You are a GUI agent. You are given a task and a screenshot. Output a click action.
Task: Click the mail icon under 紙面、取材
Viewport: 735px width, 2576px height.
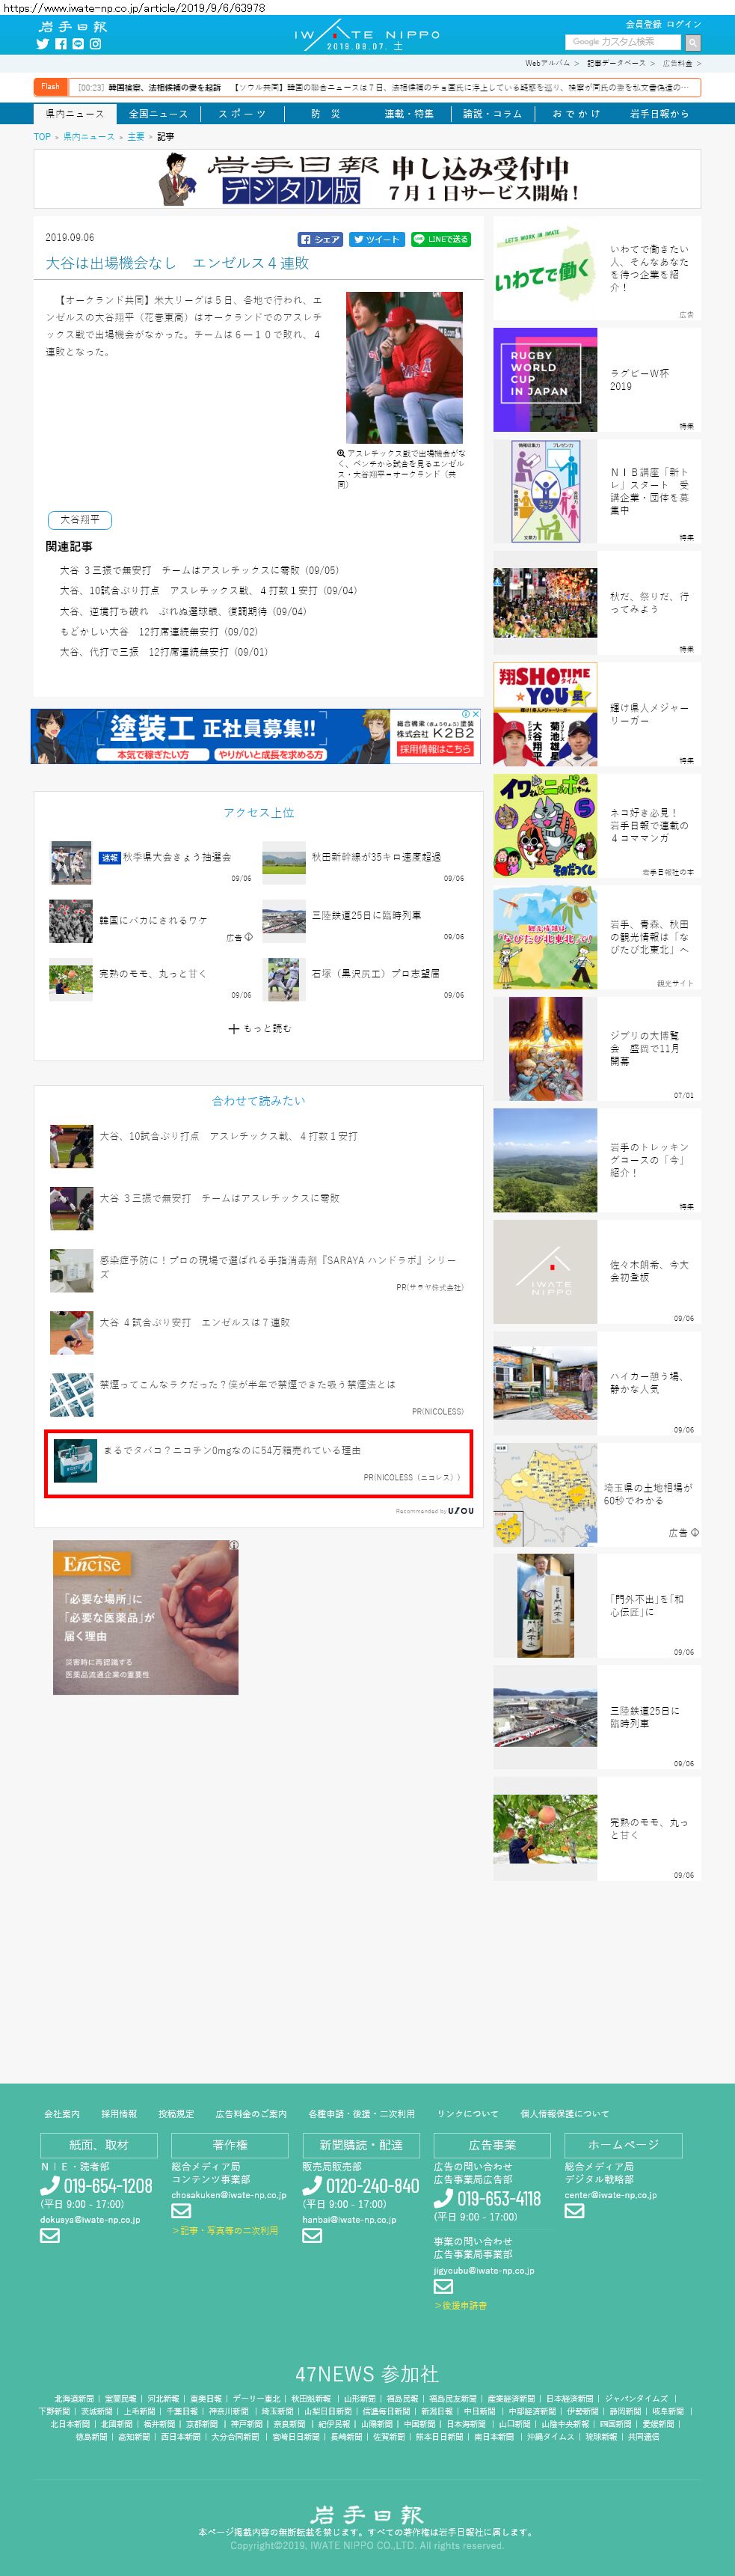tap(50, 2236)
